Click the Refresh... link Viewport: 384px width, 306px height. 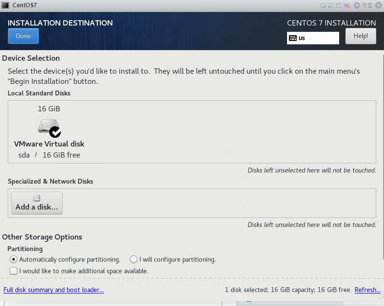(367, 290)
